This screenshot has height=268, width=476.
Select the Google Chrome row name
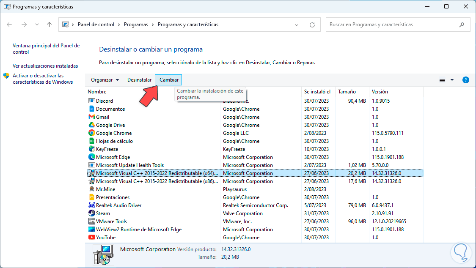click(x=114, y=133)
